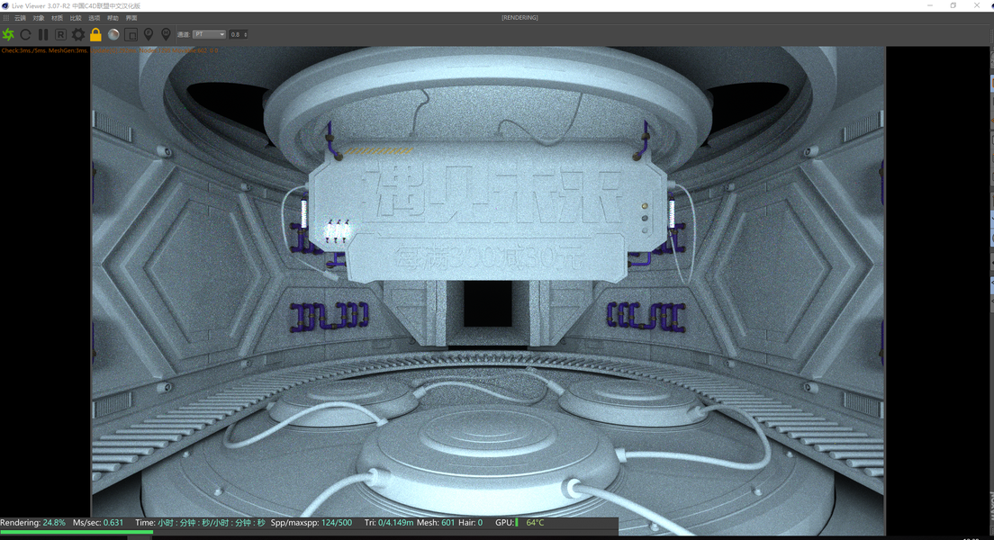The height and width of the screenshot is (540, 994).
Task: Select the material picker pin icon
Action: coord(166,34)
